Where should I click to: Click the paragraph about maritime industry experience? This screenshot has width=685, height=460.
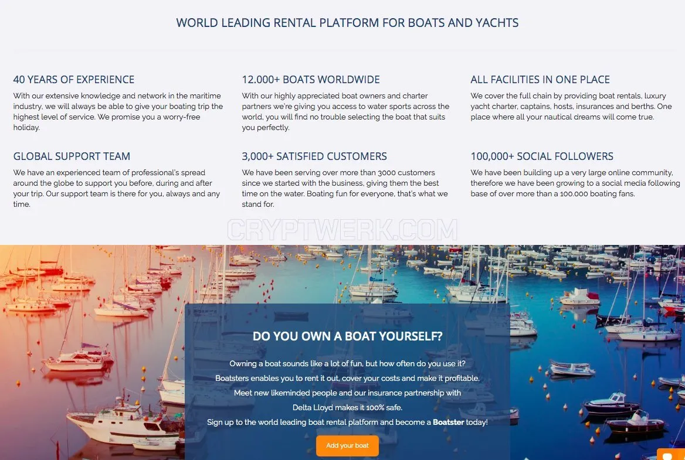118,112
